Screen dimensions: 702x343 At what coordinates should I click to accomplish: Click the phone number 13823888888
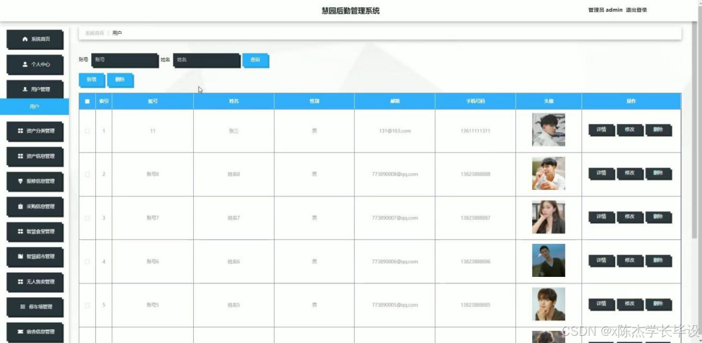click(475, 174)
